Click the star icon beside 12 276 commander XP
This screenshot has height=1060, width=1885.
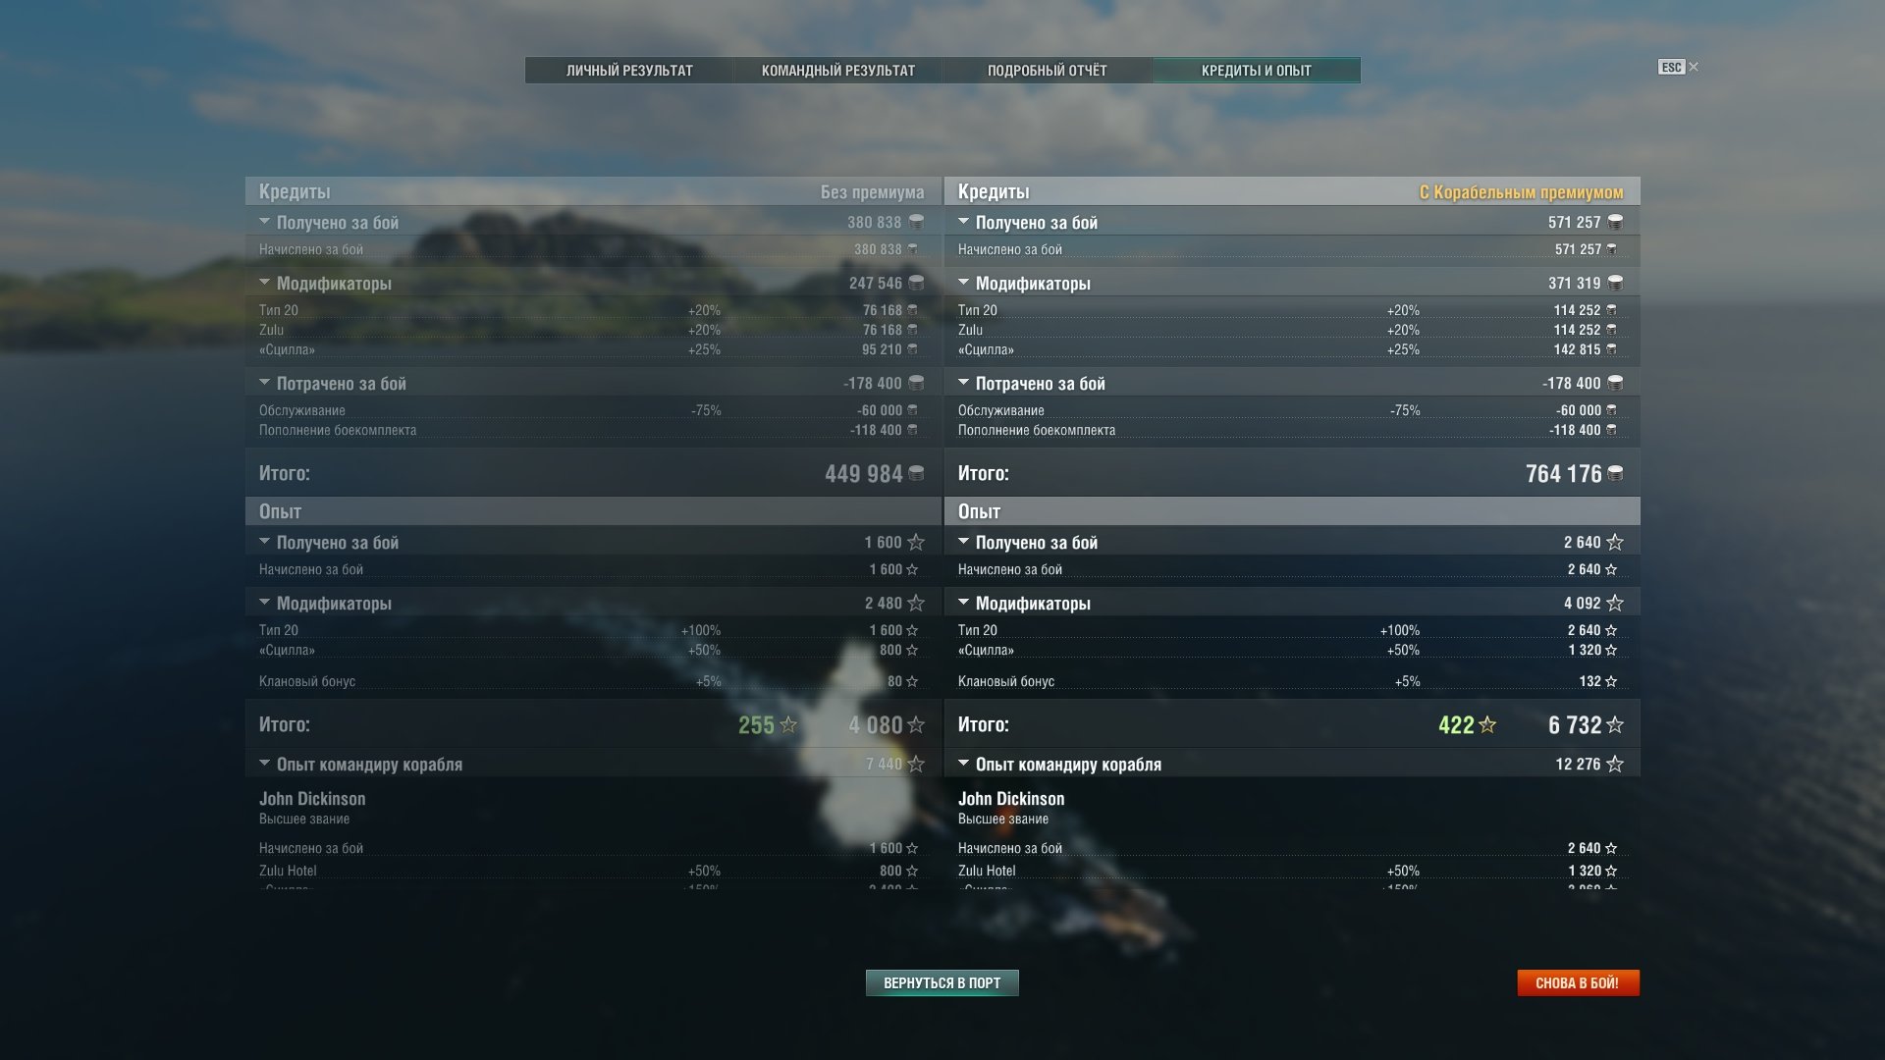(1615, 764)
